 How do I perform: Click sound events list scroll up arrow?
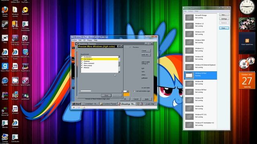tap(119, 57)
